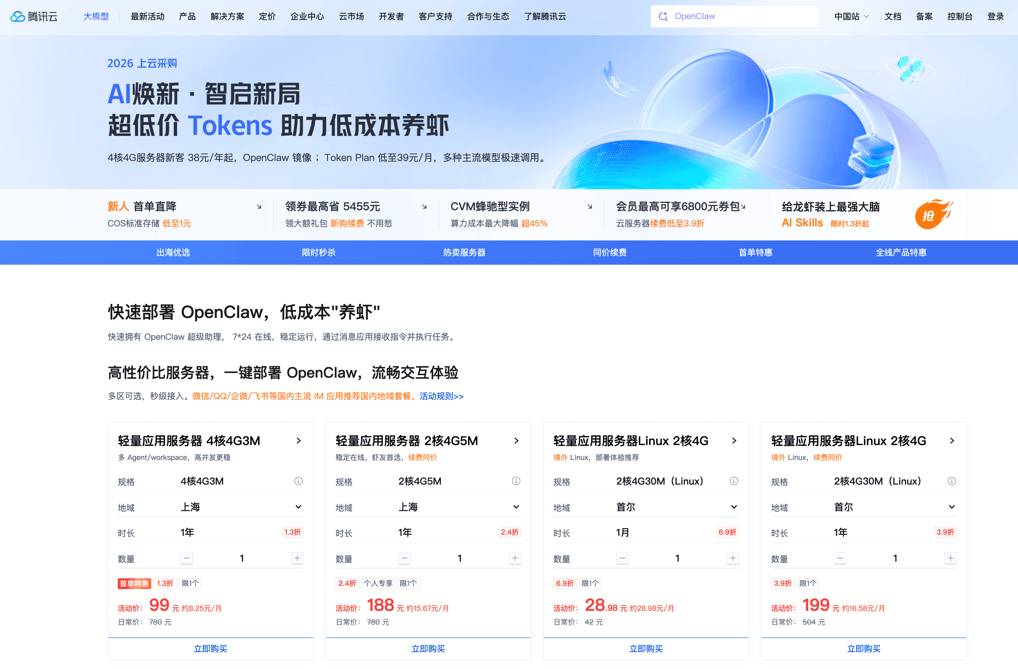The height and width of the screenshot is (669, 1018).
Task: Click 登录 in the top bar
Action: click(995, 16)
